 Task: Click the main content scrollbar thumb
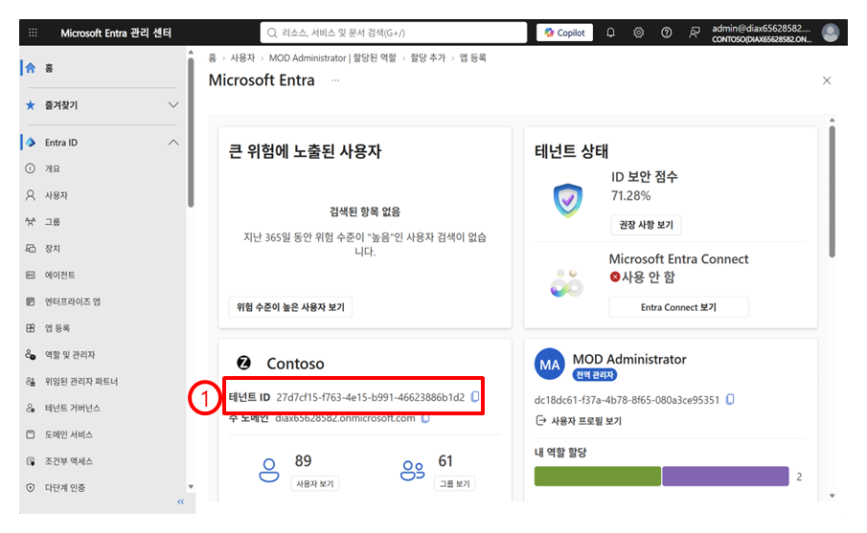[x=832, y=191]
